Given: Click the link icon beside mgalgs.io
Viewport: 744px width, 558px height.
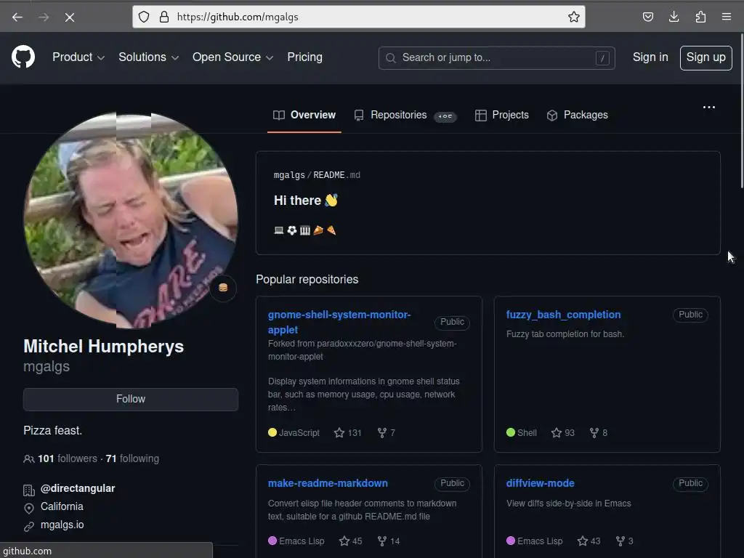Looking at the screenshot, I should (x=29, y=526).
